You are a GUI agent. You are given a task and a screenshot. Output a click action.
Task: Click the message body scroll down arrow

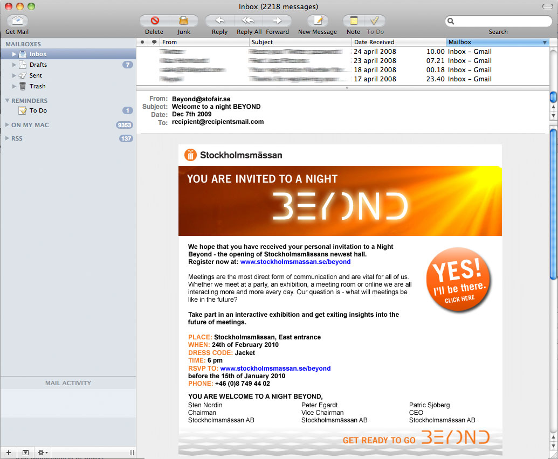pos(553,446)
